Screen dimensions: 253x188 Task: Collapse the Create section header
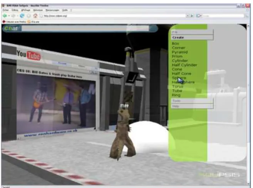tap(192, 37)
